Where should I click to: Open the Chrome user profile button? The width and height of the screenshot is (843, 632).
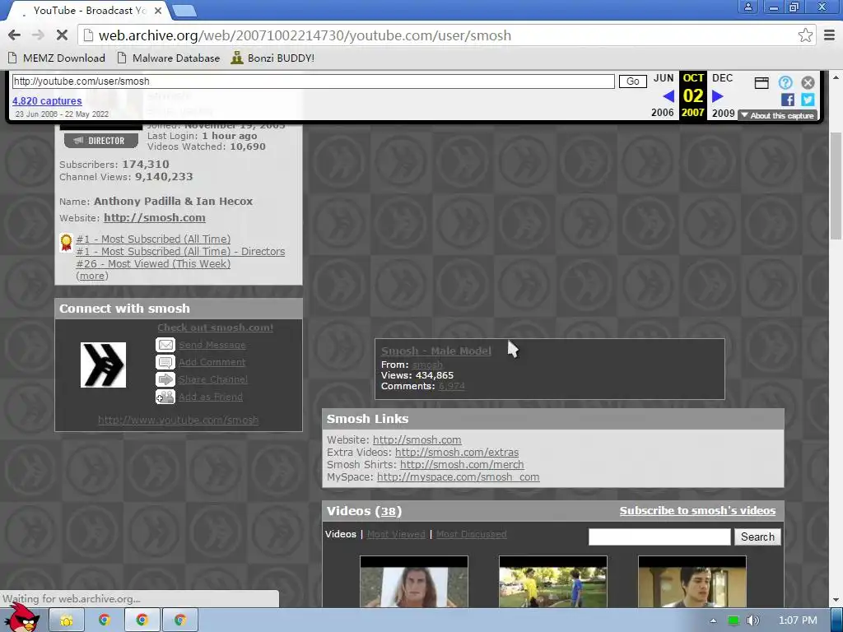pos(748,7)
